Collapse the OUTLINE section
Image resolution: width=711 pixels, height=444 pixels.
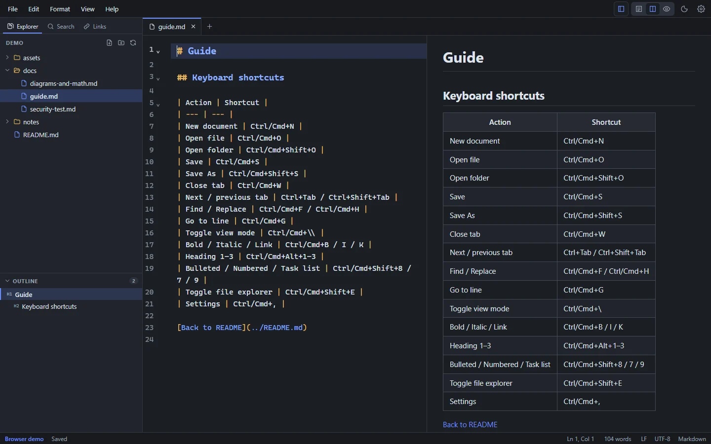[x=7, y=281]
